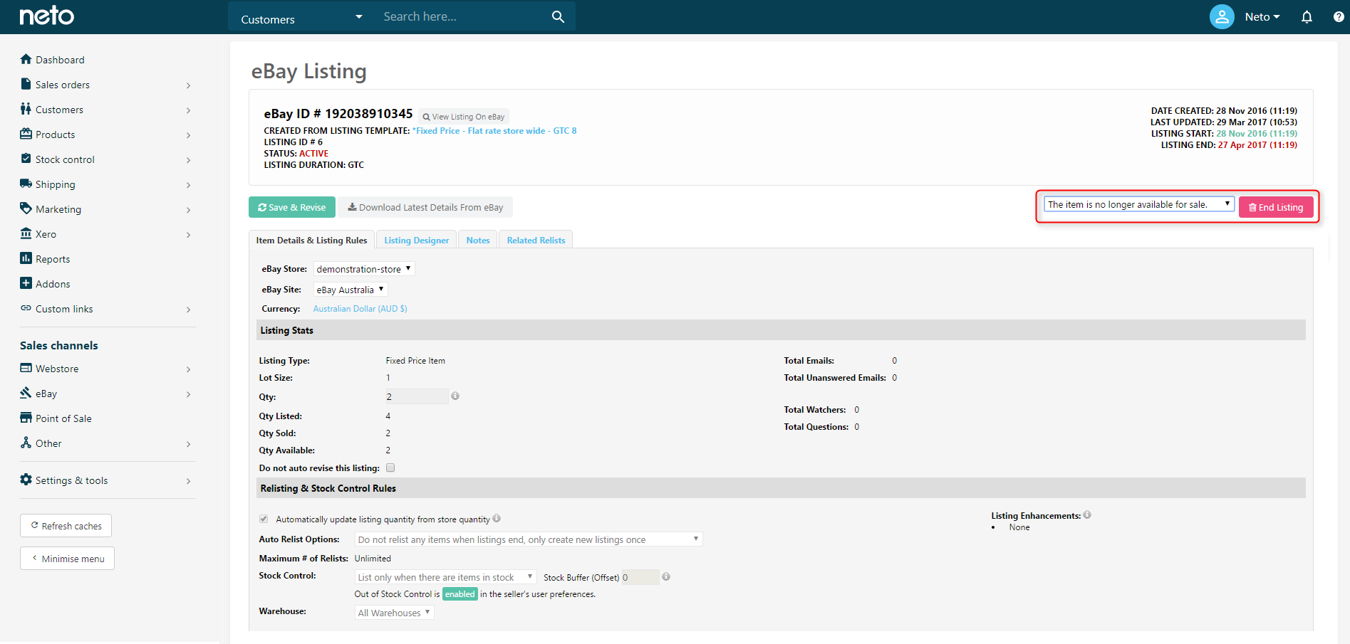This screenshot has width=1350, height=644.
Task: Click Save & Revise button
Action: pos(292,207)
